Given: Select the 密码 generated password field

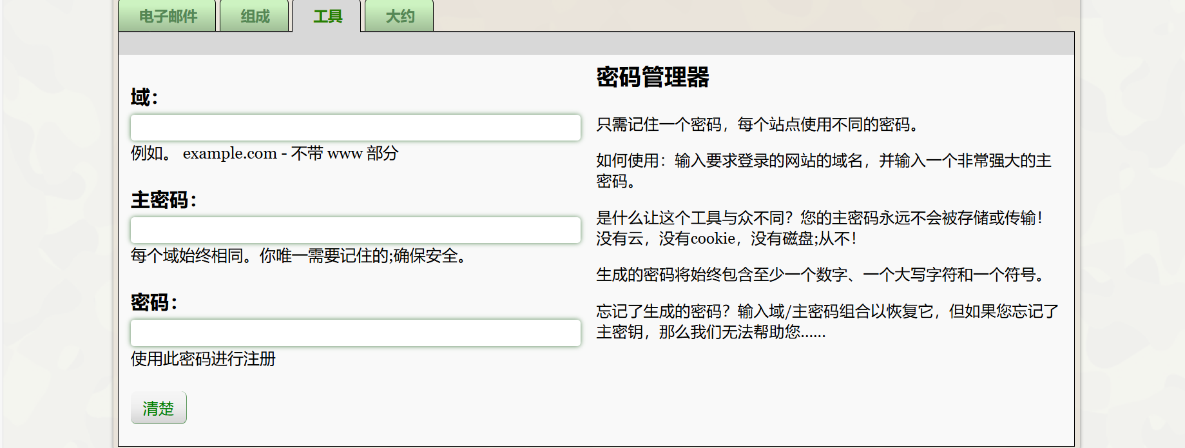Looking at the screenshot, I should [x=356, y=333].
